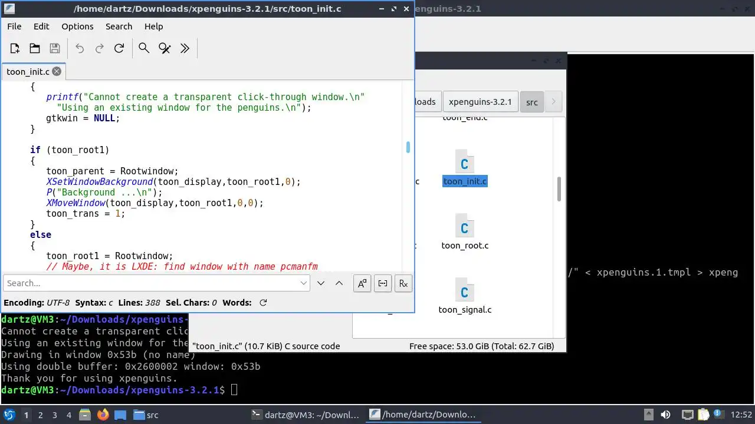Open clipboard manager tray icon
This screenshot has height=424, width=755.
tap(703, 415)
